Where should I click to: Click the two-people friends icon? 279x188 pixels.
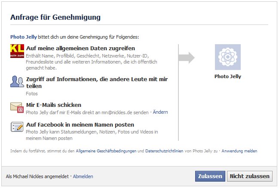(17, 82)
